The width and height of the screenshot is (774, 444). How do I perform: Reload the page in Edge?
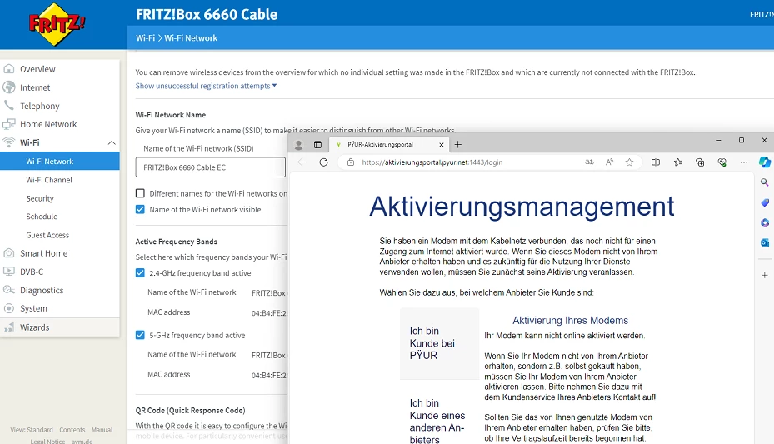tap(323, 162)
